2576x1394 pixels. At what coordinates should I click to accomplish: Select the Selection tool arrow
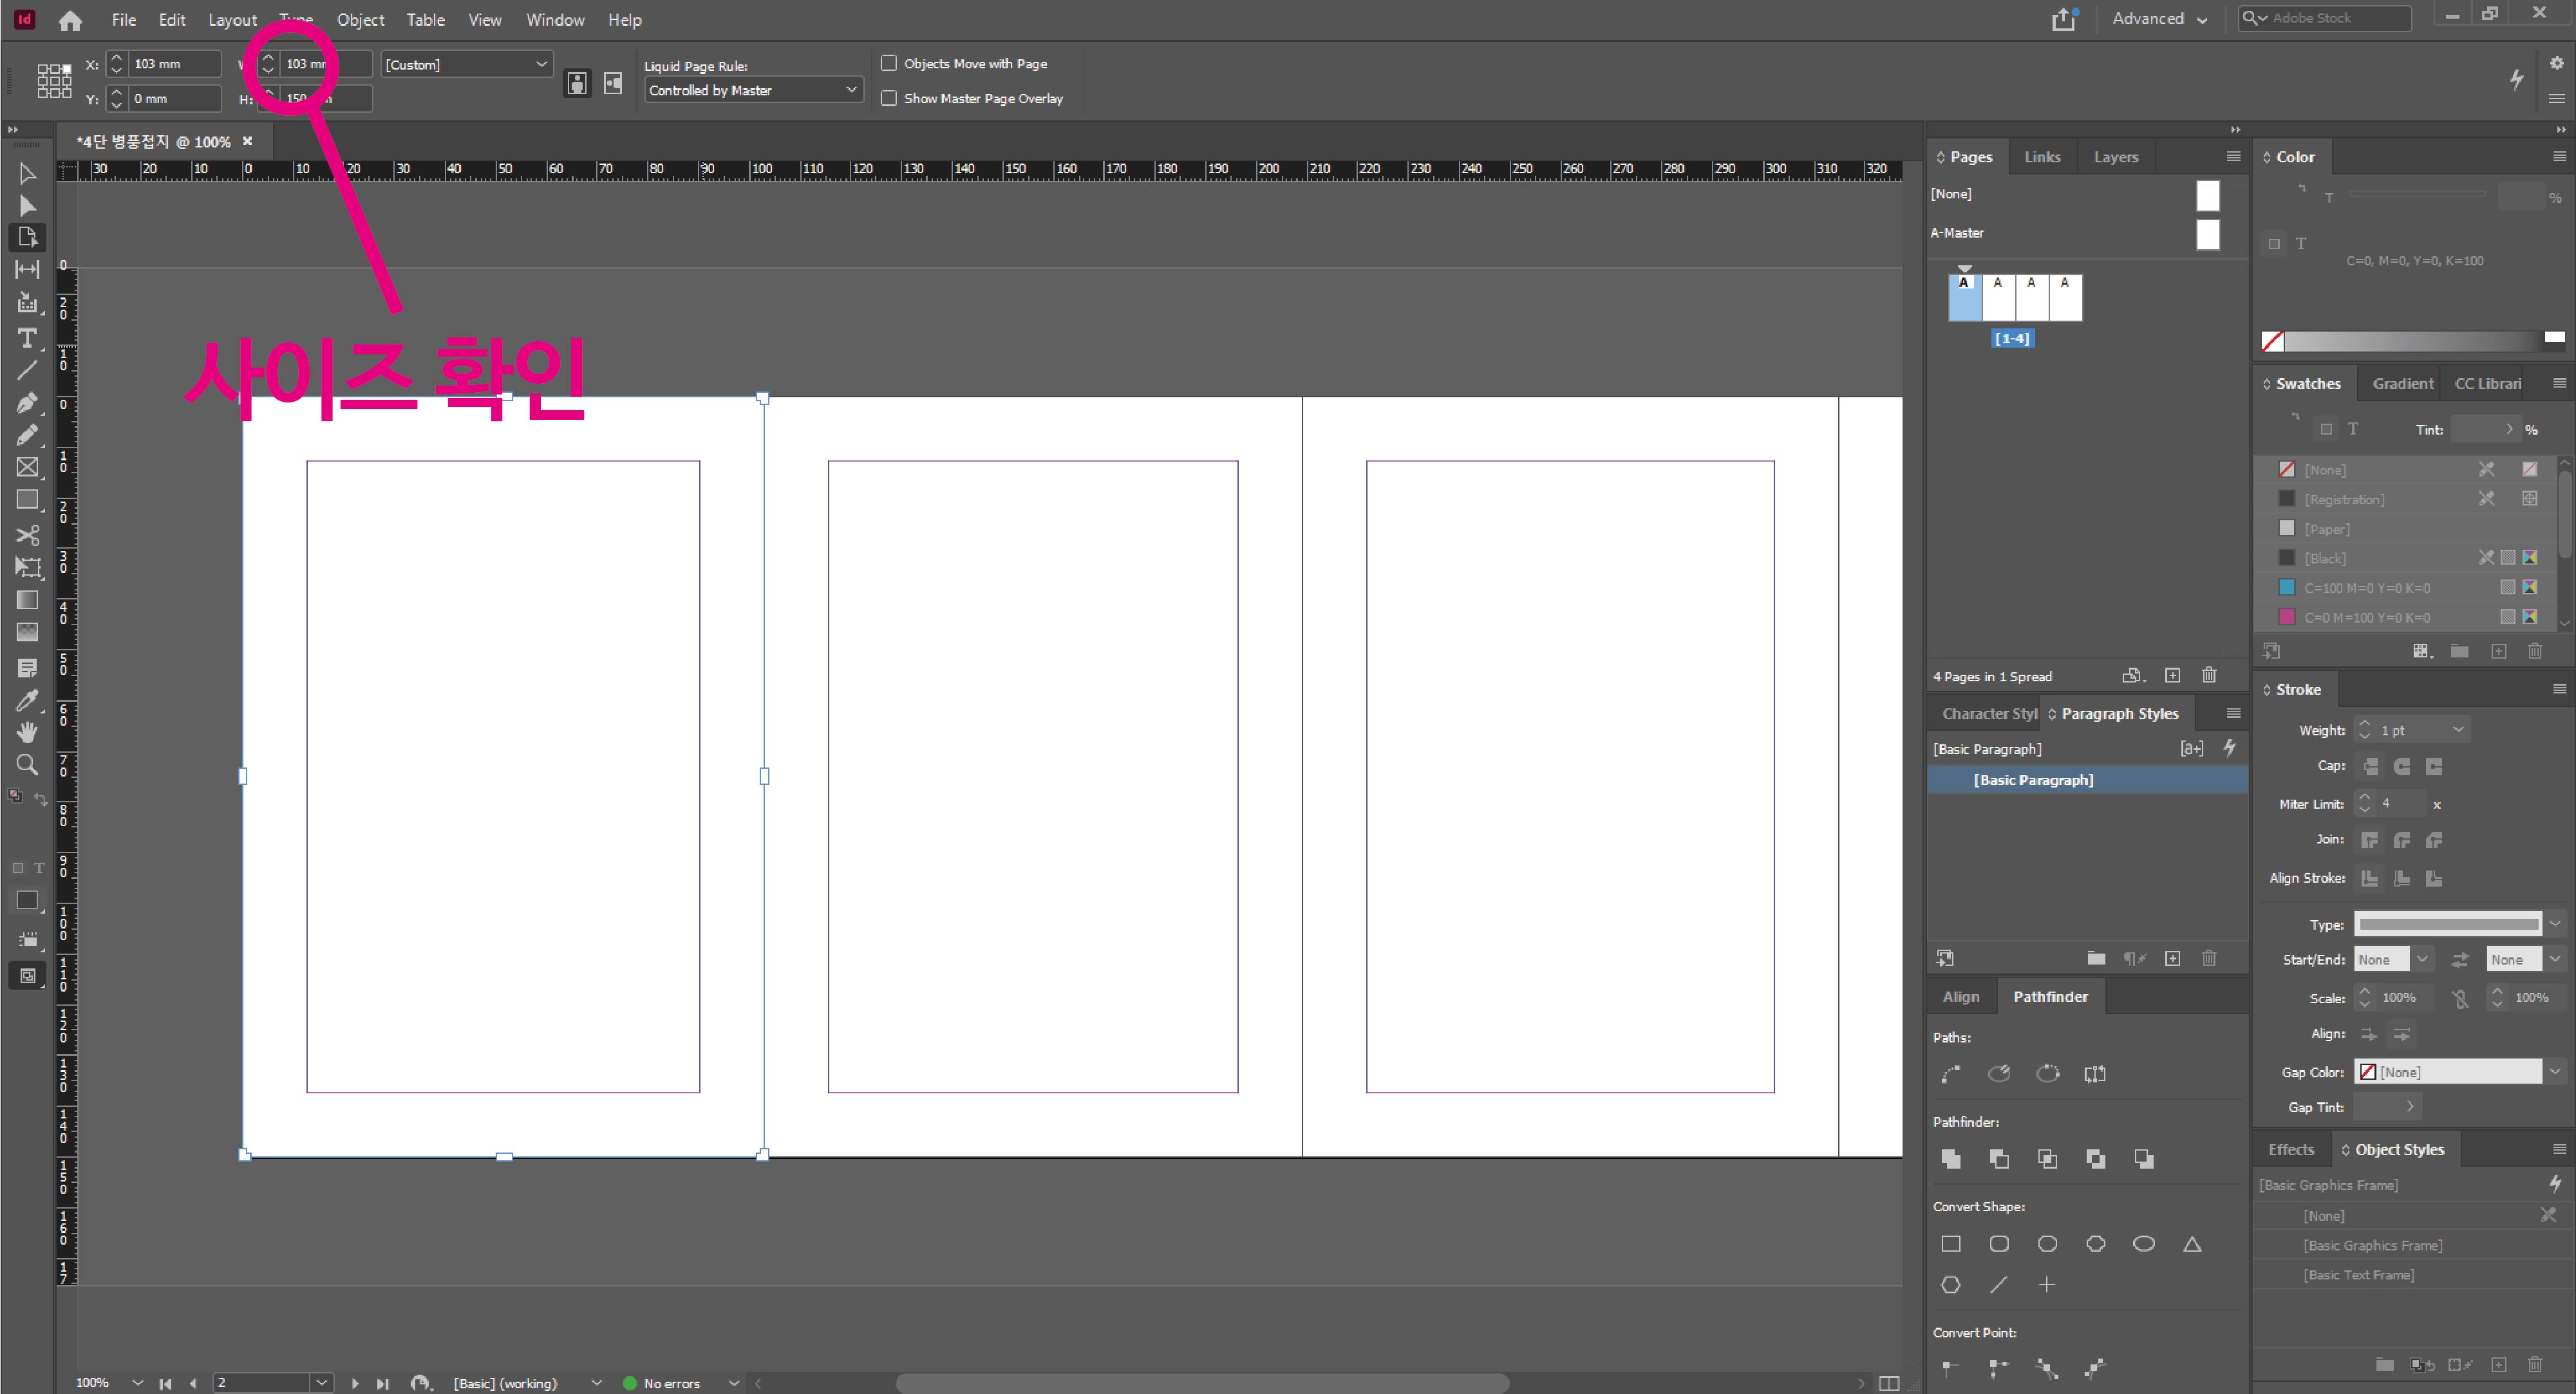(x=27, y=174)
